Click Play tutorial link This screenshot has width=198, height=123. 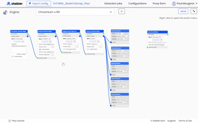(18, 121)
